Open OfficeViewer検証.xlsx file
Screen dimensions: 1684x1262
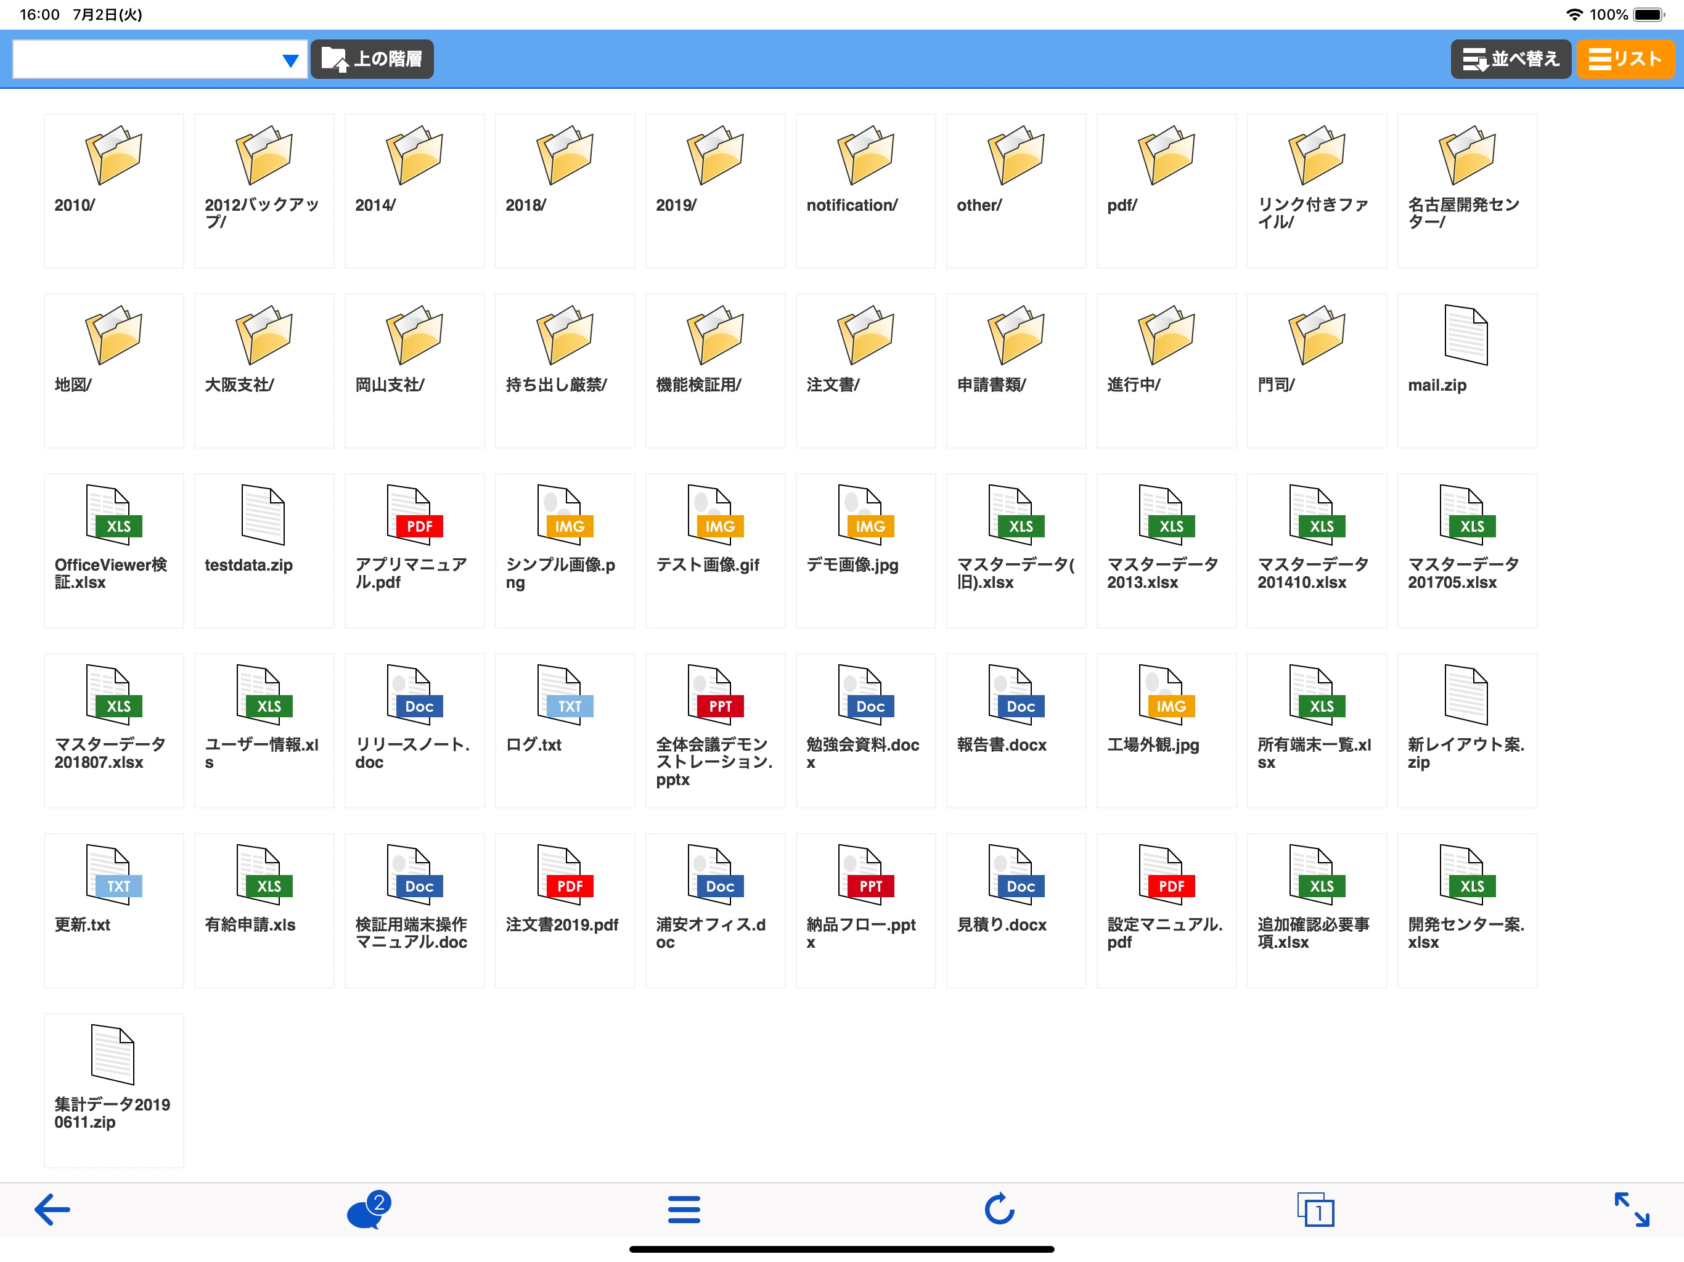[x=113, y=550]
